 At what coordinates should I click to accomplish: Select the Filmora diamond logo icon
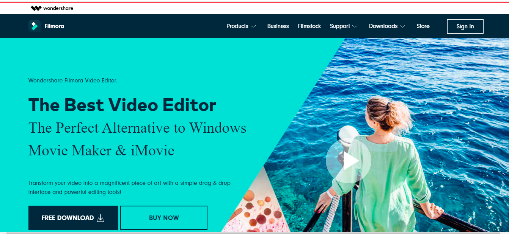pyautogui.click(x=34, y=26)
